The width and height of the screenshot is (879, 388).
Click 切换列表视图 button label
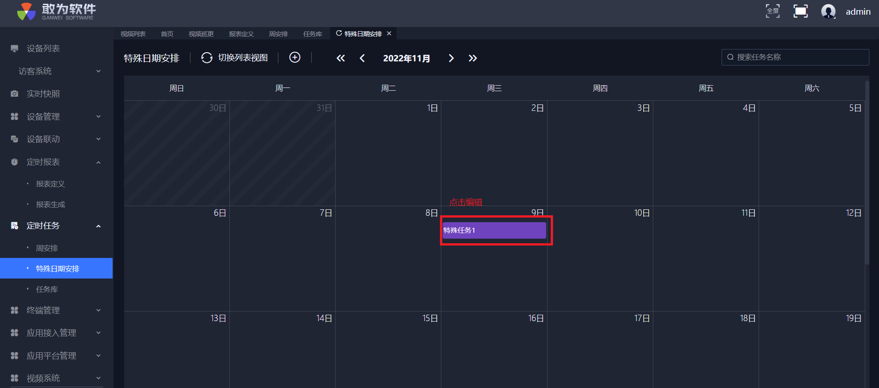[x=243, y=58]
